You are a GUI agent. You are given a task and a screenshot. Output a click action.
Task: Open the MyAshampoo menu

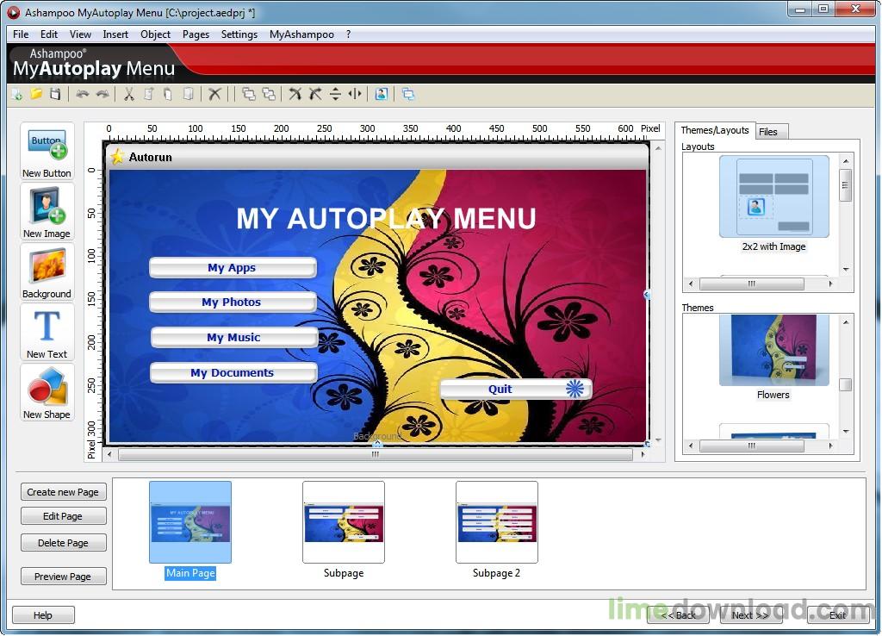pos(301,34)
